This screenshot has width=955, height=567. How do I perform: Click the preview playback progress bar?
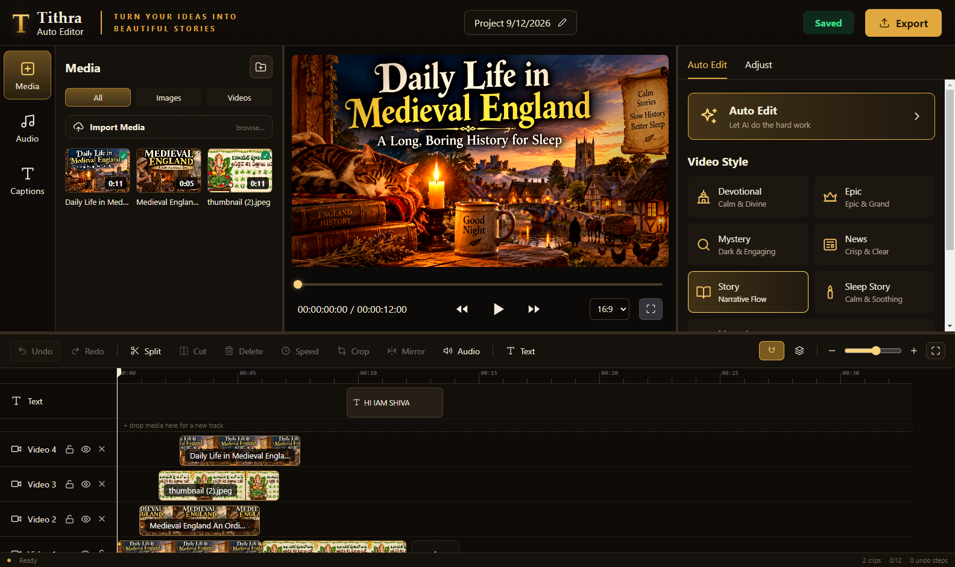coord(480,284)
